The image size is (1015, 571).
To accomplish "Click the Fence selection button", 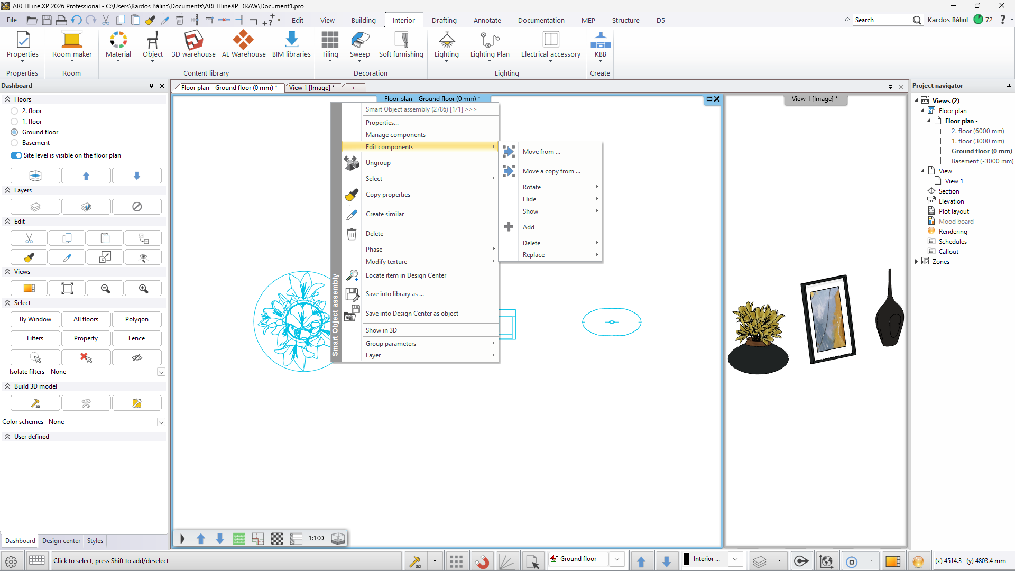I will pos(136,338).
